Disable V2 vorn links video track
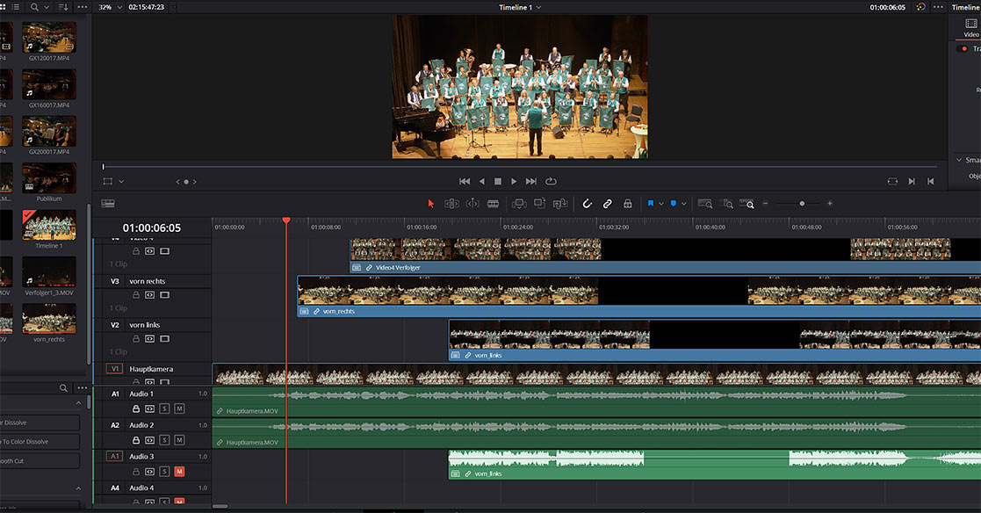Viewport: 981px width, 513px height. click(x=164, y=338)
